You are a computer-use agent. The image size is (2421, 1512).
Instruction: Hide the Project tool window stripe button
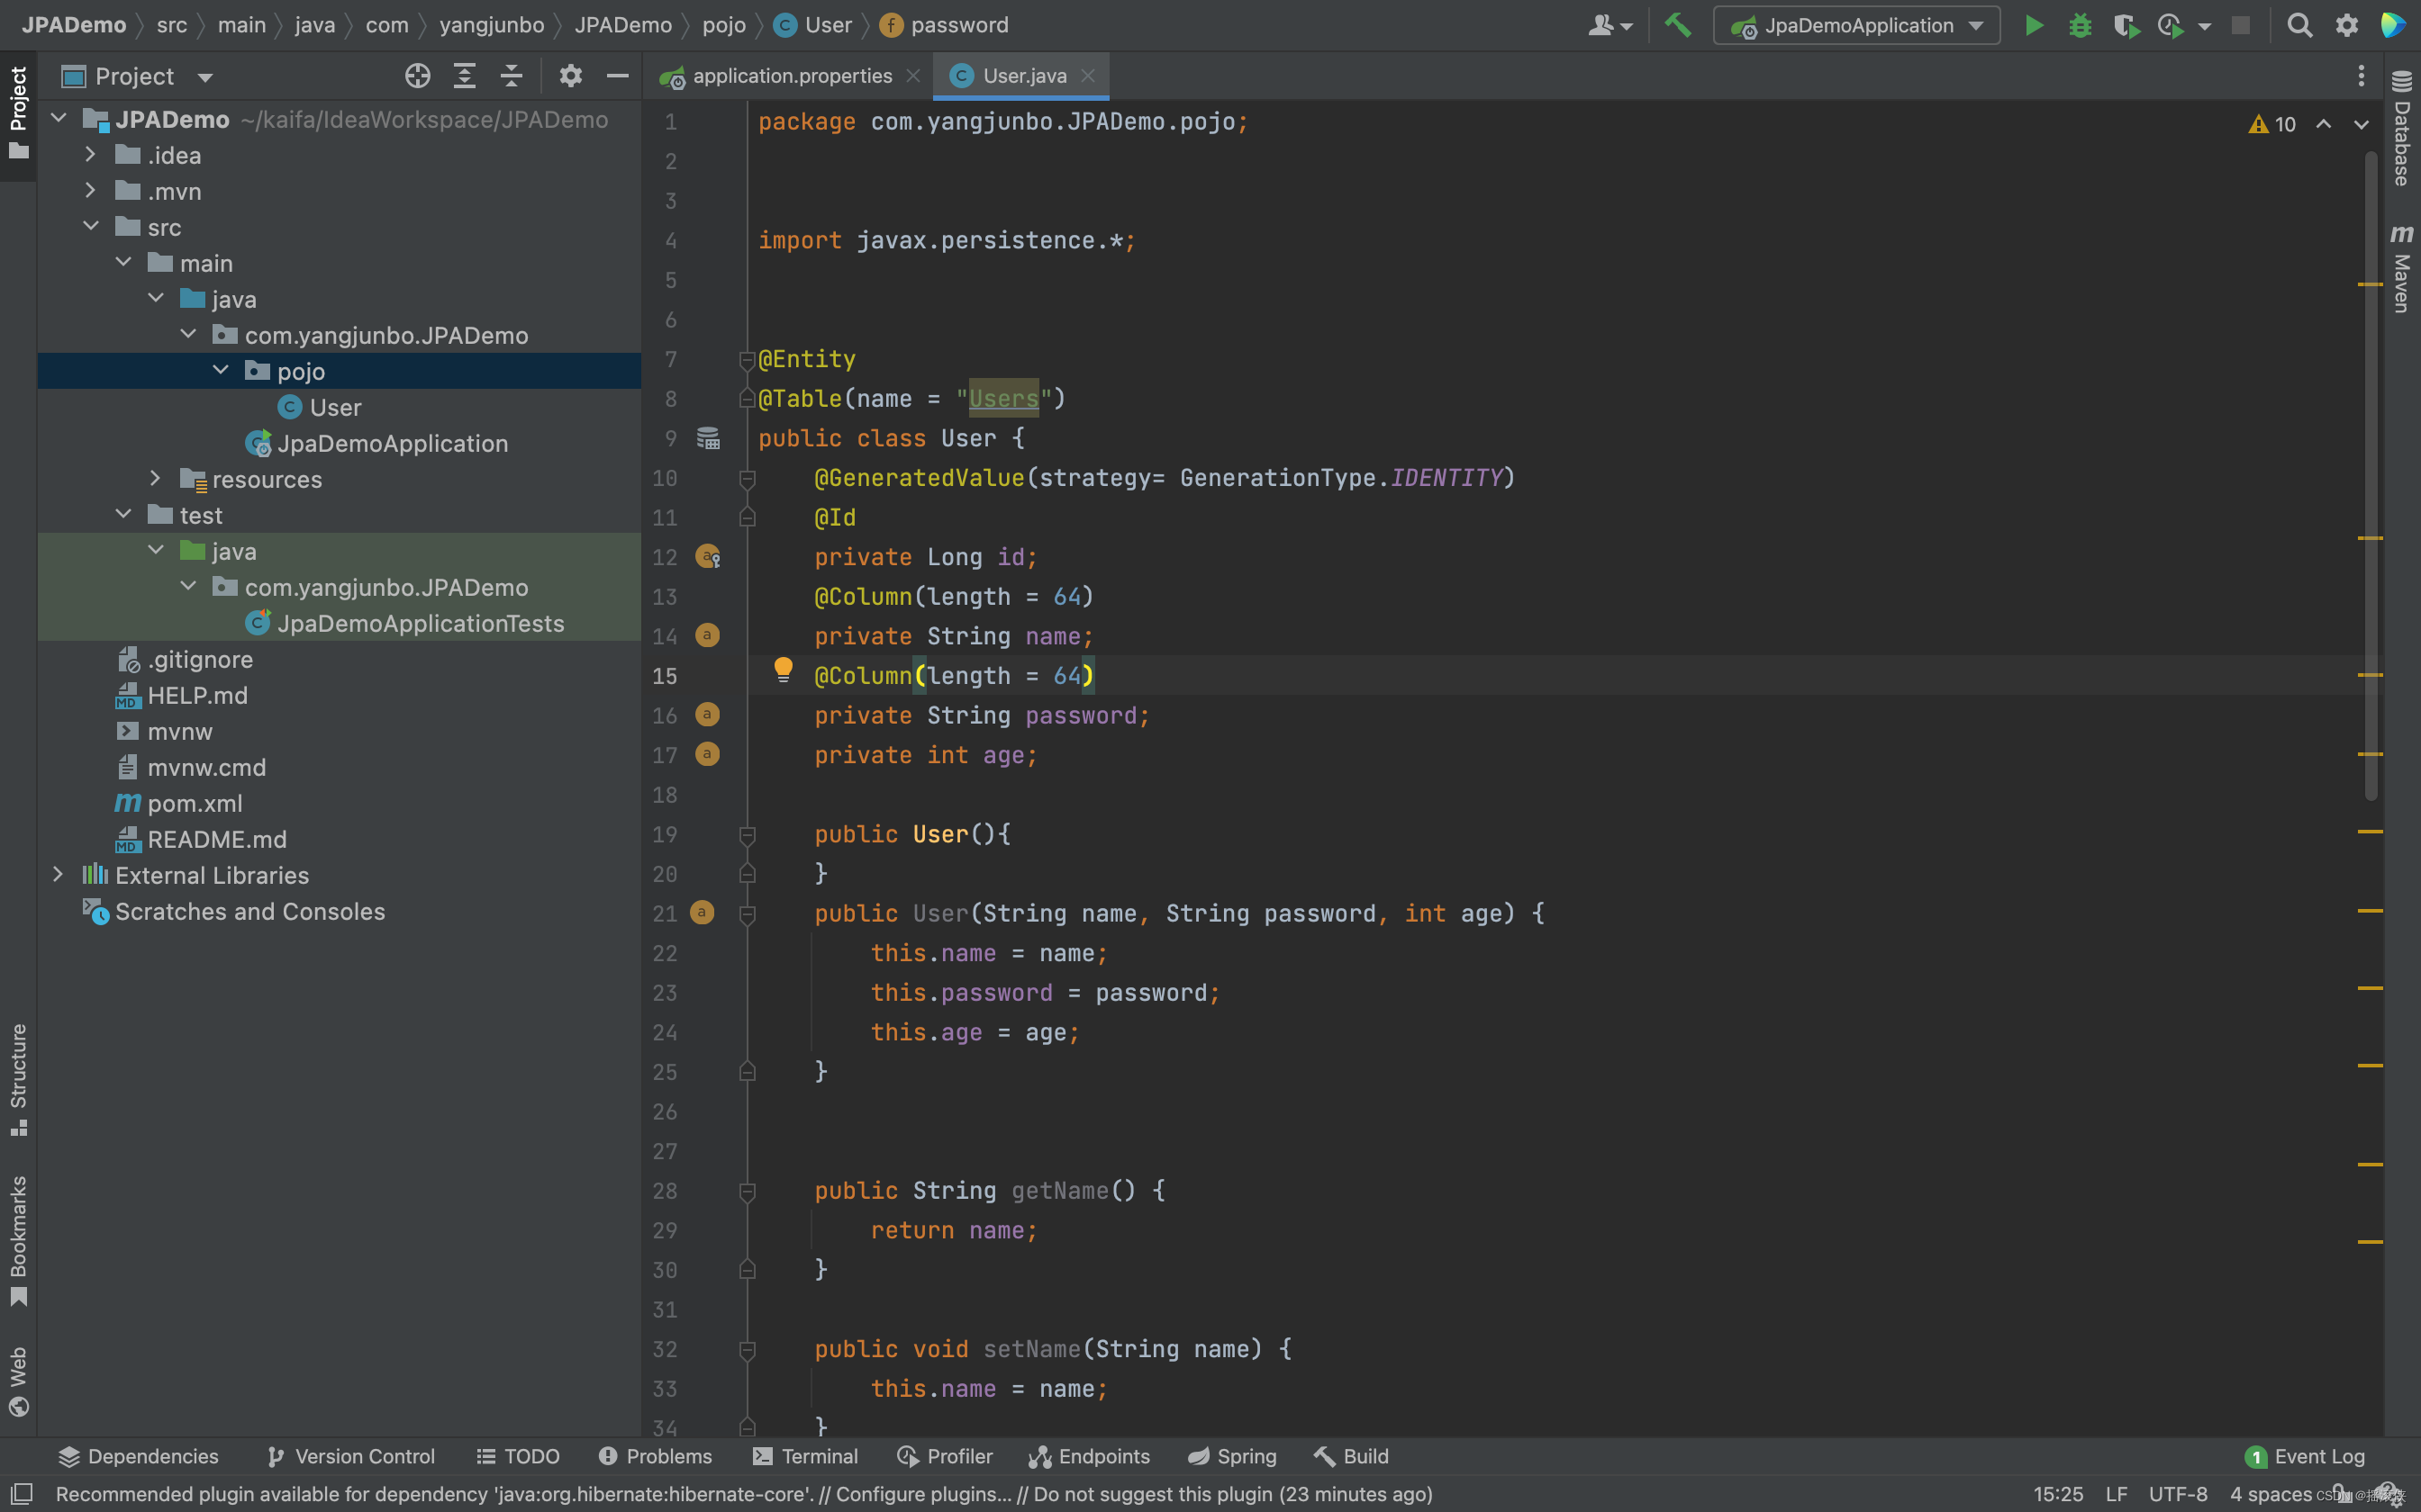pos(18,112)
